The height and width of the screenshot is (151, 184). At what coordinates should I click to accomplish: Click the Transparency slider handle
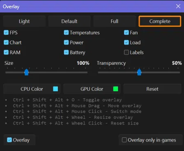click(x=139, y=72)
